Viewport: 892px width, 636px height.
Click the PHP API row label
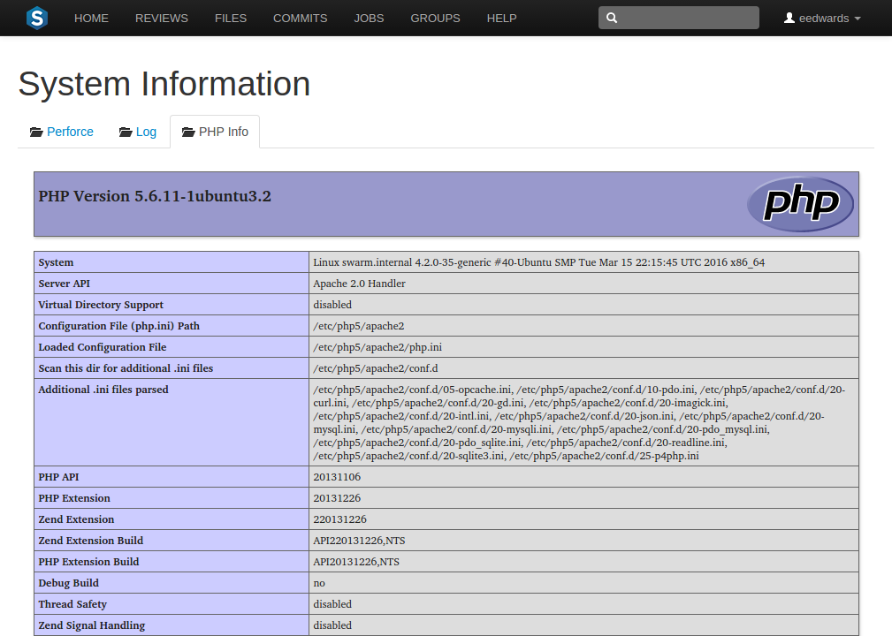[58, 477]
